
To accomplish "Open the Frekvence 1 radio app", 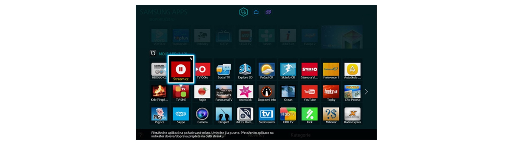I will [331, 71].
